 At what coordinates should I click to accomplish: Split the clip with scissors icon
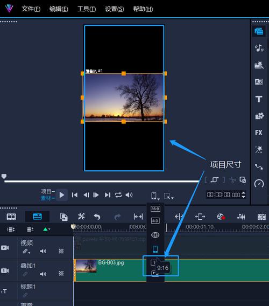tap(232, 180)
